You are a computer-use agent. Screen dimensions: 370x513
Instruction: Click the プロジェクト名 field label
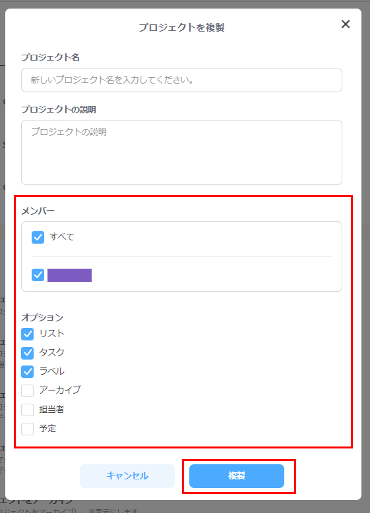[51, 57]
